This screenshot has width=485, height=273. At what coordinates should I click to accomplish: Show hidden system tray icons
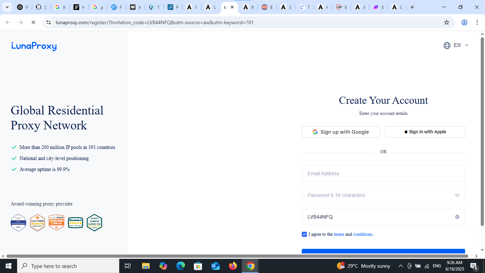pyautogui.click(x=401, y=266)
